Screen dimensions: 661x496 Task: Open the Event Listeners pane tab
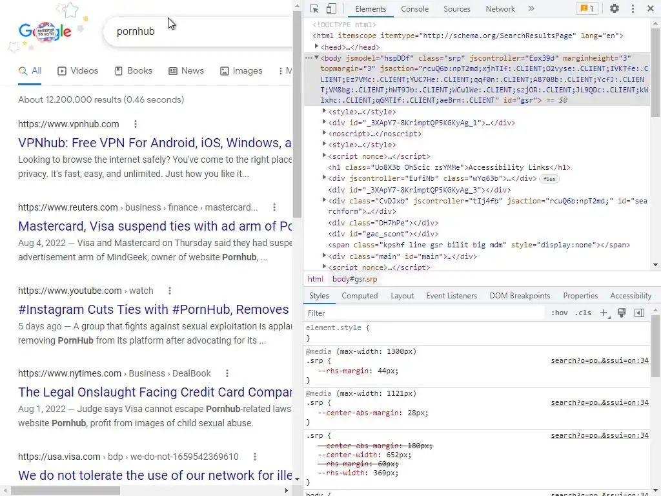[x=451, y=296]
